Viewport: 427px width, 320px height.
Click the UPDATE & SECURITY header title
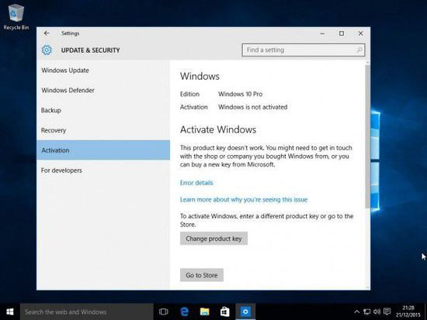point(90,50)
